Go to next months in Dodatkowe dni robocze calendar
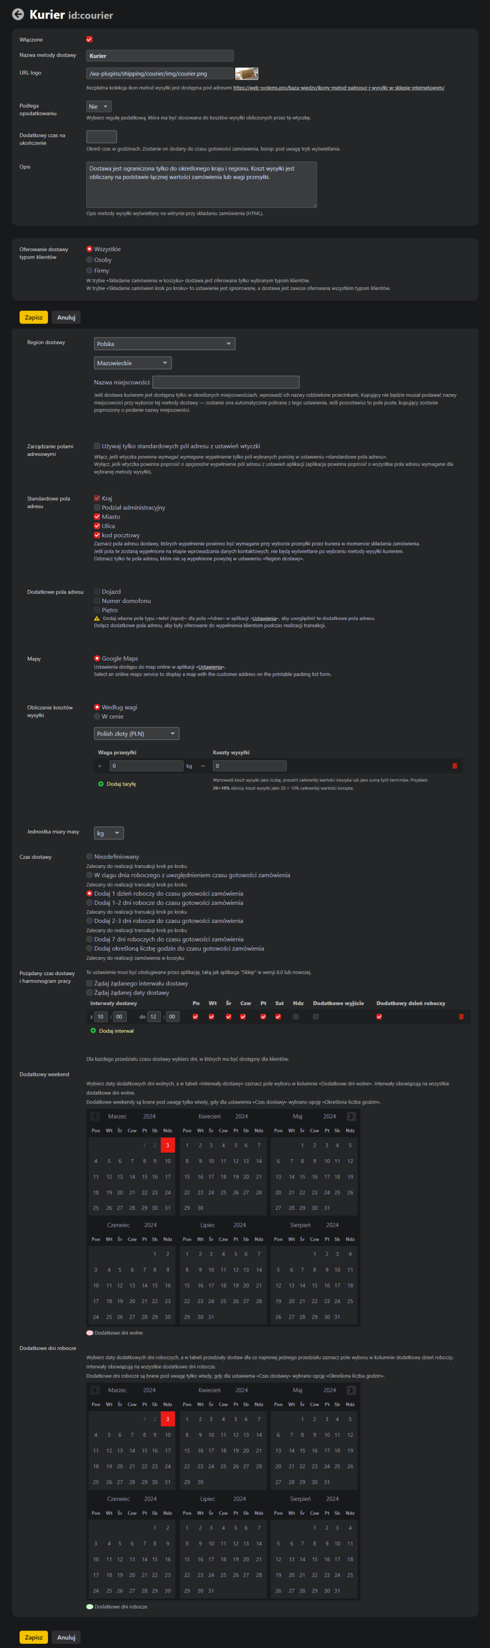490x1648 pixels. tap(351, 1390)
